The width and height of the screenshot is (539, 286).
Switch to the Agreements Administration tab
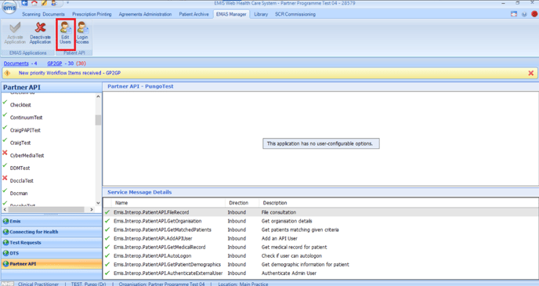click(x=145, y=14)
